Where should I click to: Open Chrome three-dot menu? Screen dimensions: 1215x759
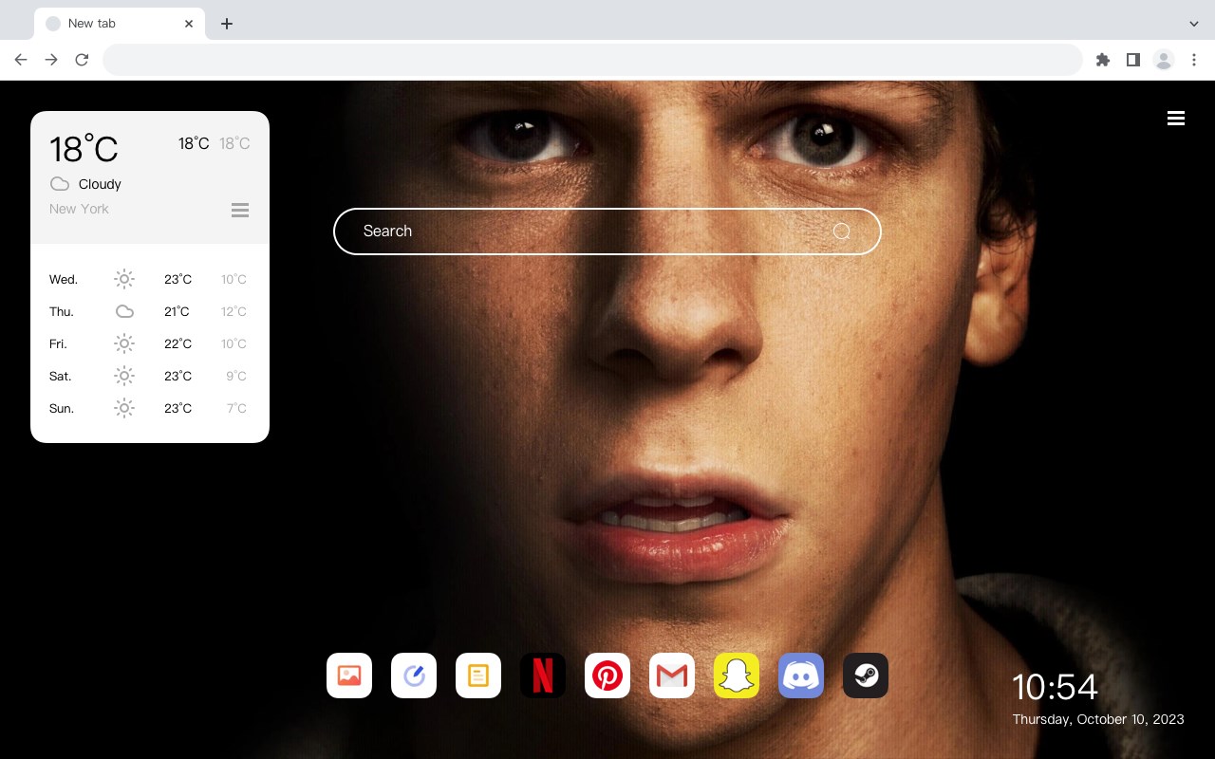[x=1194, y=60]
